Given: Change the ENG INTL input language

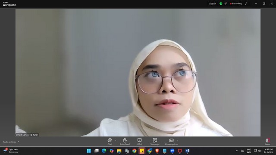Looking at the screenshot, I should (x=249, y=151).
